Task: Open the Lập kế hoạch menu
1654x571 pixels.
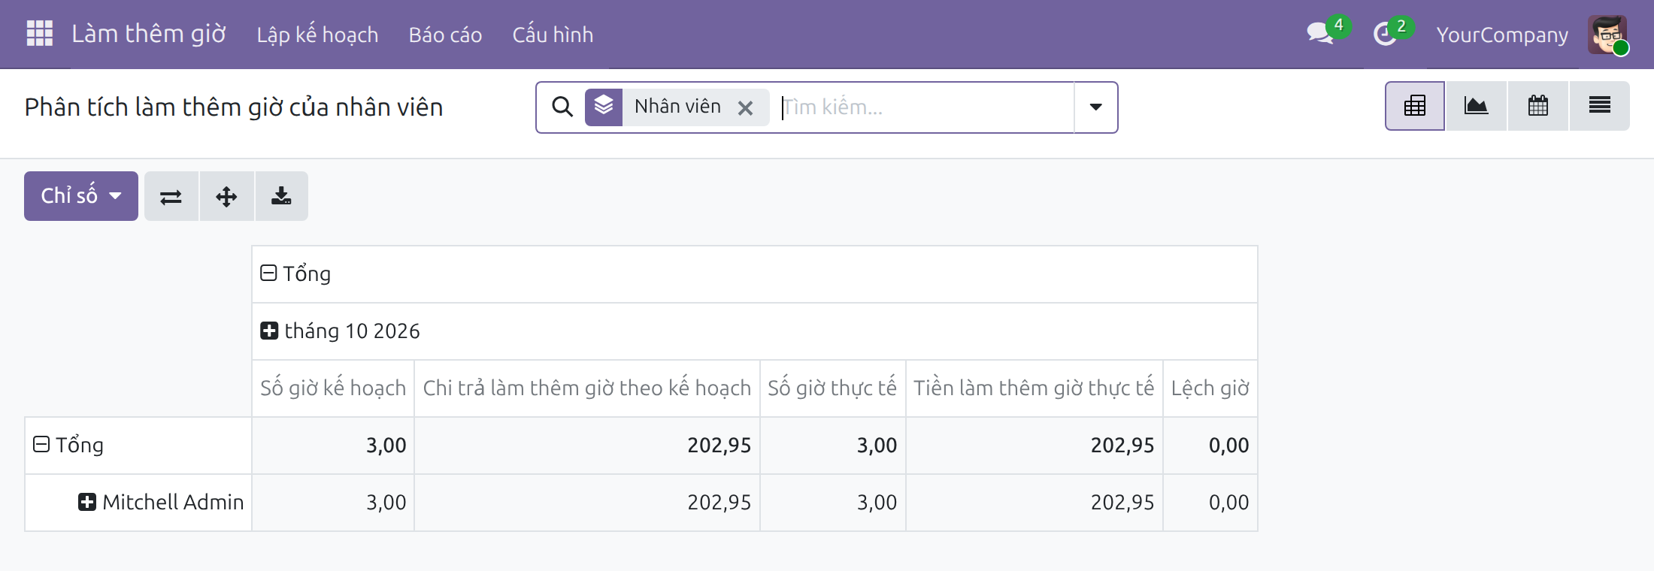Action: click(317, 35)
